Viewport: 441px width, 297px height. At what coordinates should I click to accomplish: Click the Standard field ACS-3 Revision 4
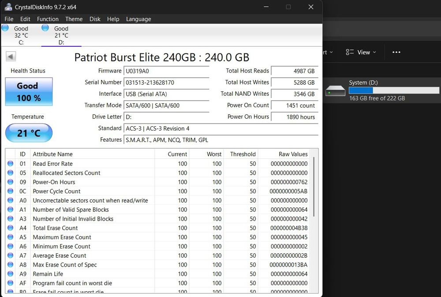point(221,128)
